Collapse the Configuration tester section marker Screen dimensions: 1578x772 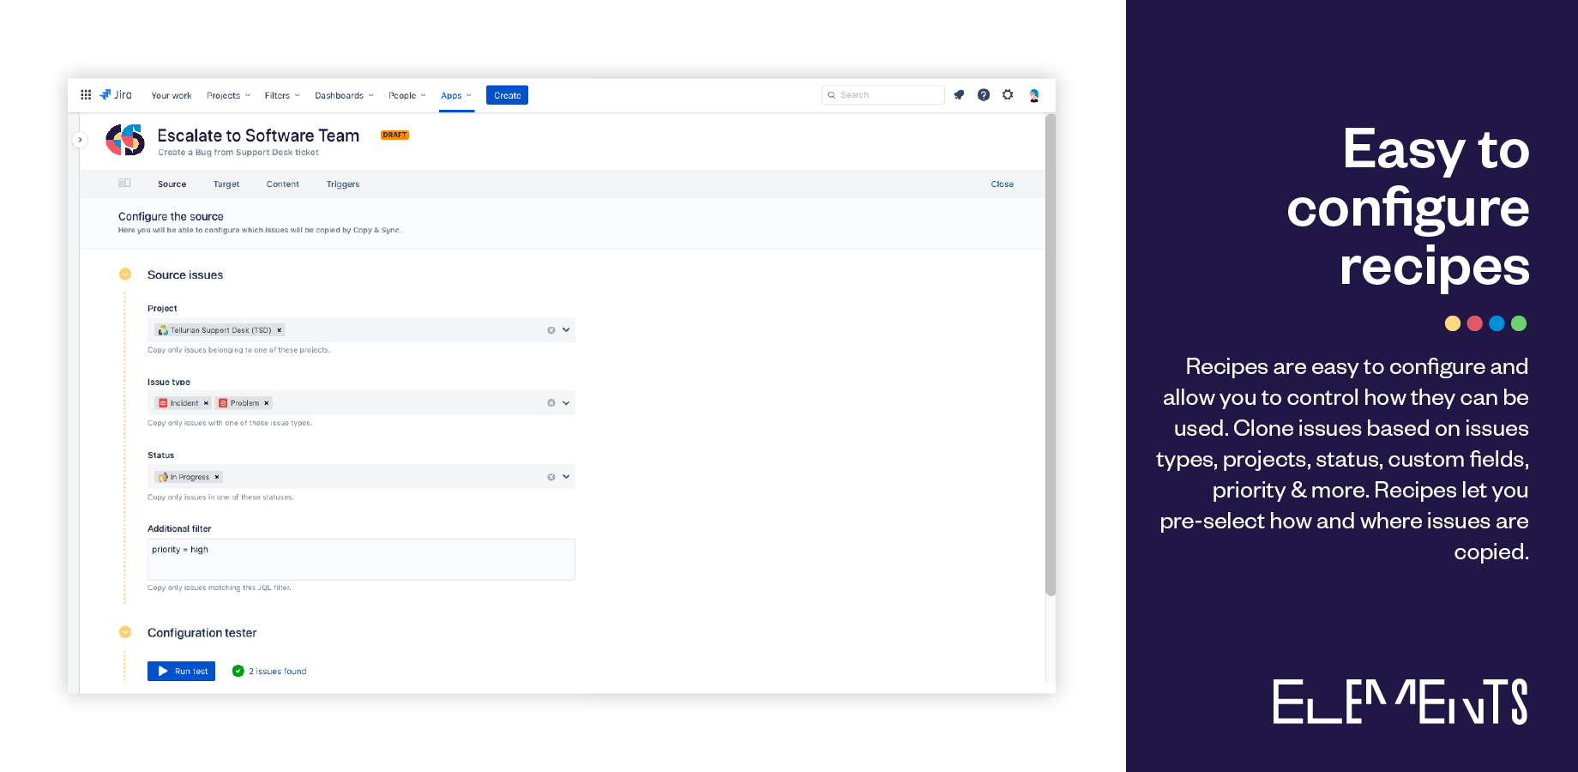click(125, 632)
